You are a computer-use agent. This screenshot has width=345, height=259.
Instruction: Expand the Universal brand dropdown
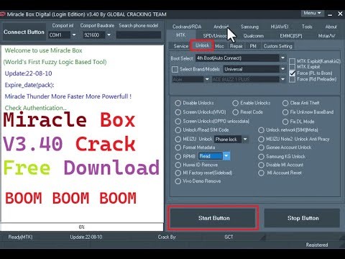pyautogui.click(x=282, y=69)
